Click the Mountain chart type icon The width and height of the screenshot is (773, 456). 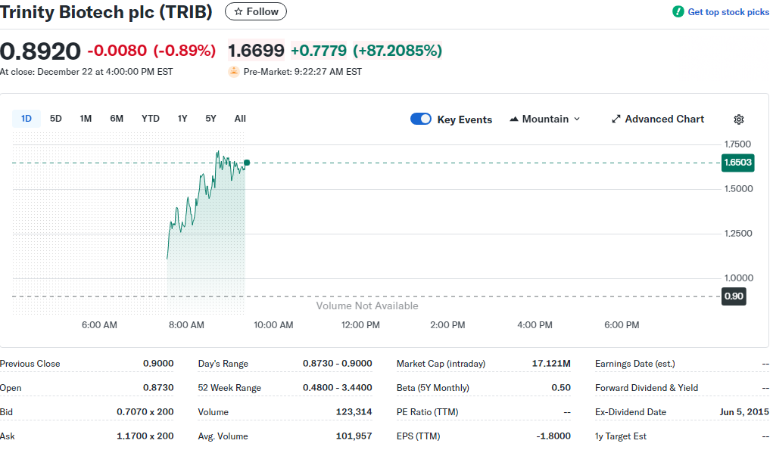click(513, 119)
